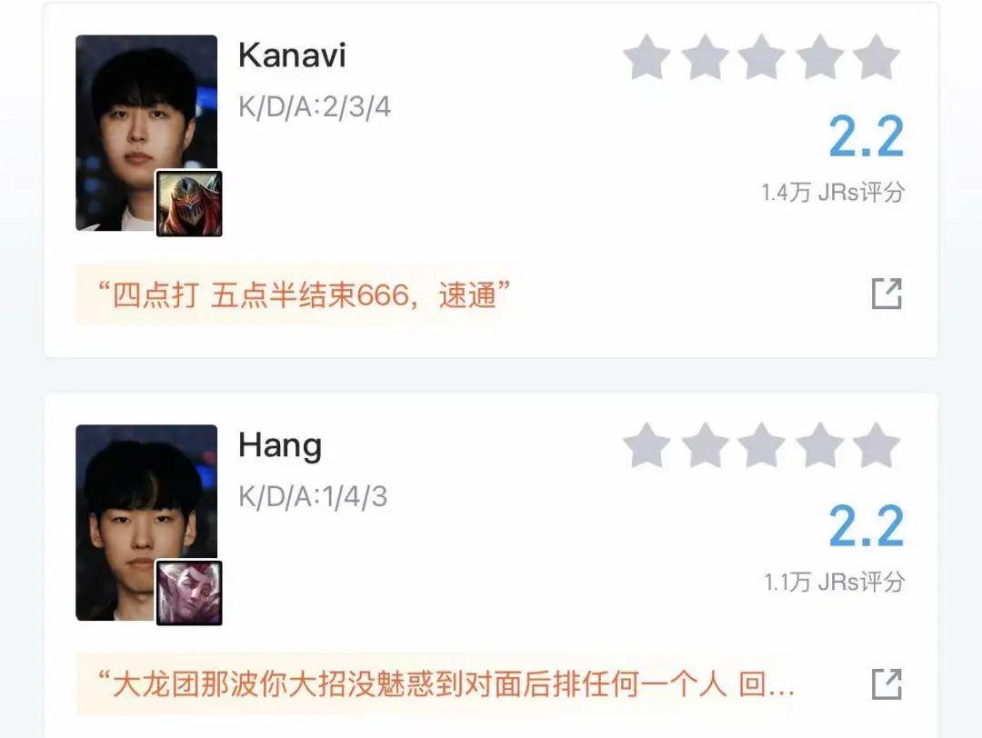Rate Kanavi one star

pyautogui.click(x=647, y=57)
